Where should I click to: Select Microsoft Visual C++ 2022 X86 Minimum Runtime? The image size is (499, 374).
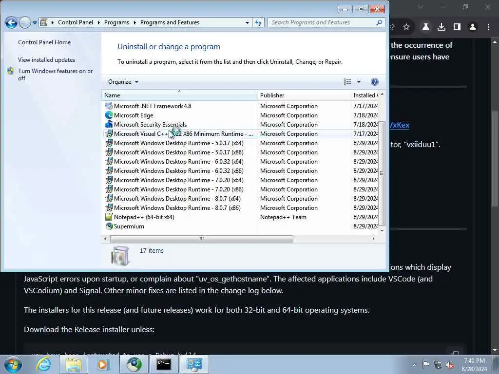point(178,134)
